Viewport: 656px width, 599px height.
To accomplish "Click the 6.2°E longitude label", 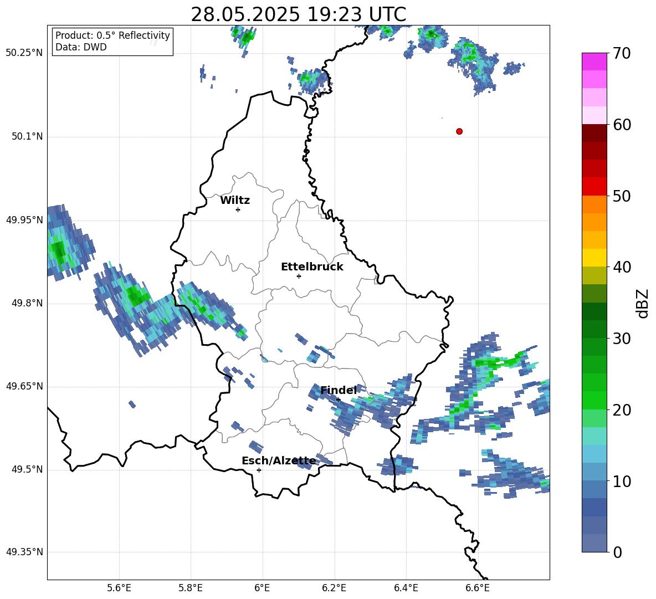I will [x=334, y=588].
